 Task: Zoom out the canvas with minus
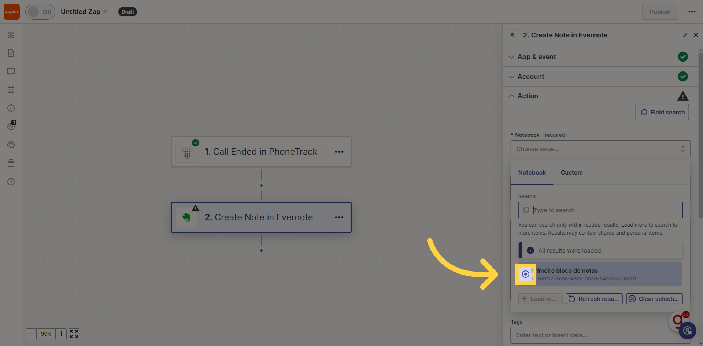click(x=31, y=334)
